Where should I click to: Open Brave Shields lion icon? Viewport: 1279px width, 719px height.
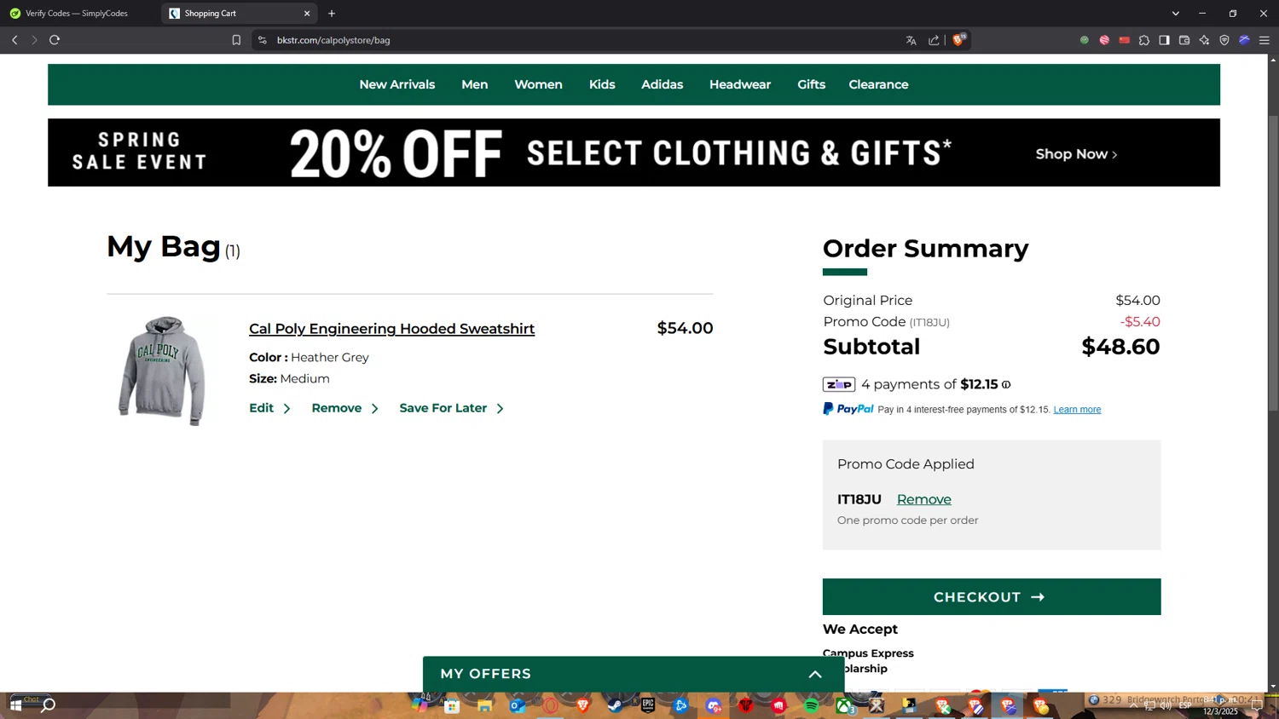coord(959,40)
